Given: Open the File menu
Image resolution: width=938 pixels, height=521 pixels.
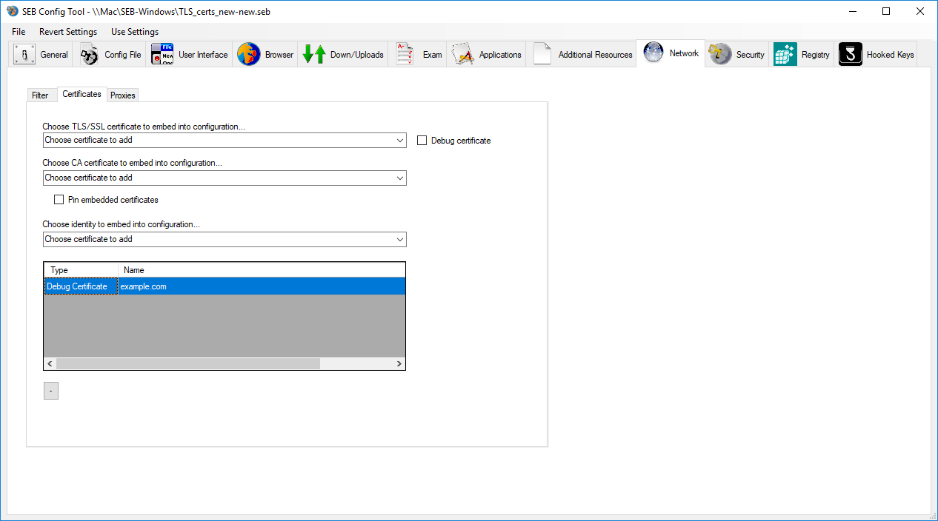Looking at the screenshot, I should 19,32.
